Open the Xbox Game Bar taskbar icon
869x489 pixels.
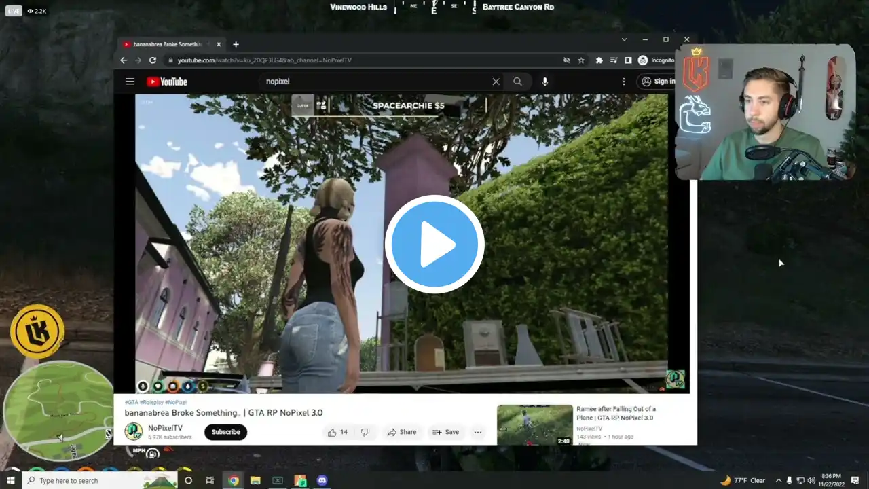[x=277, y=480]
